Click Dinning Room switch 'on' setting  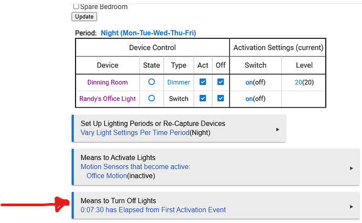[x=249, y=82]
